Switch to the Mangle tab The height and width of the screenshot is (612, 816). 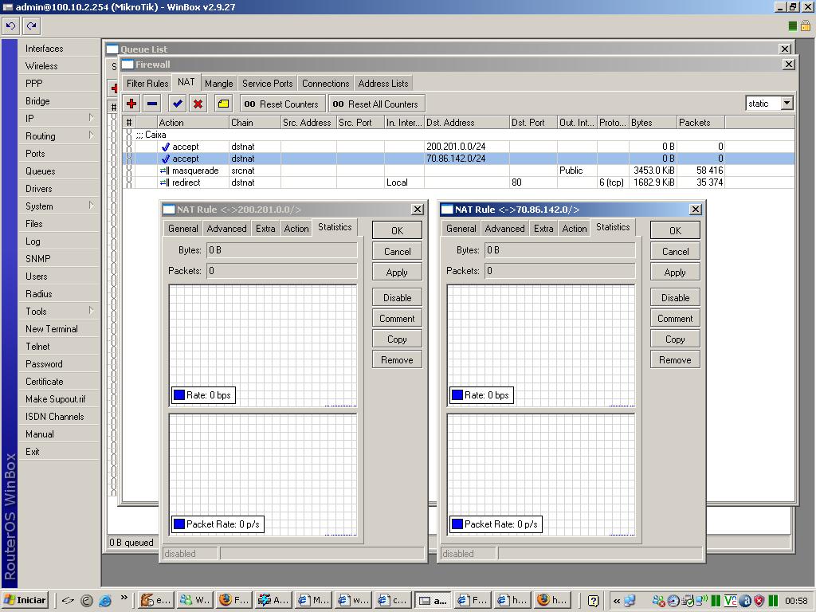point(218,84)
